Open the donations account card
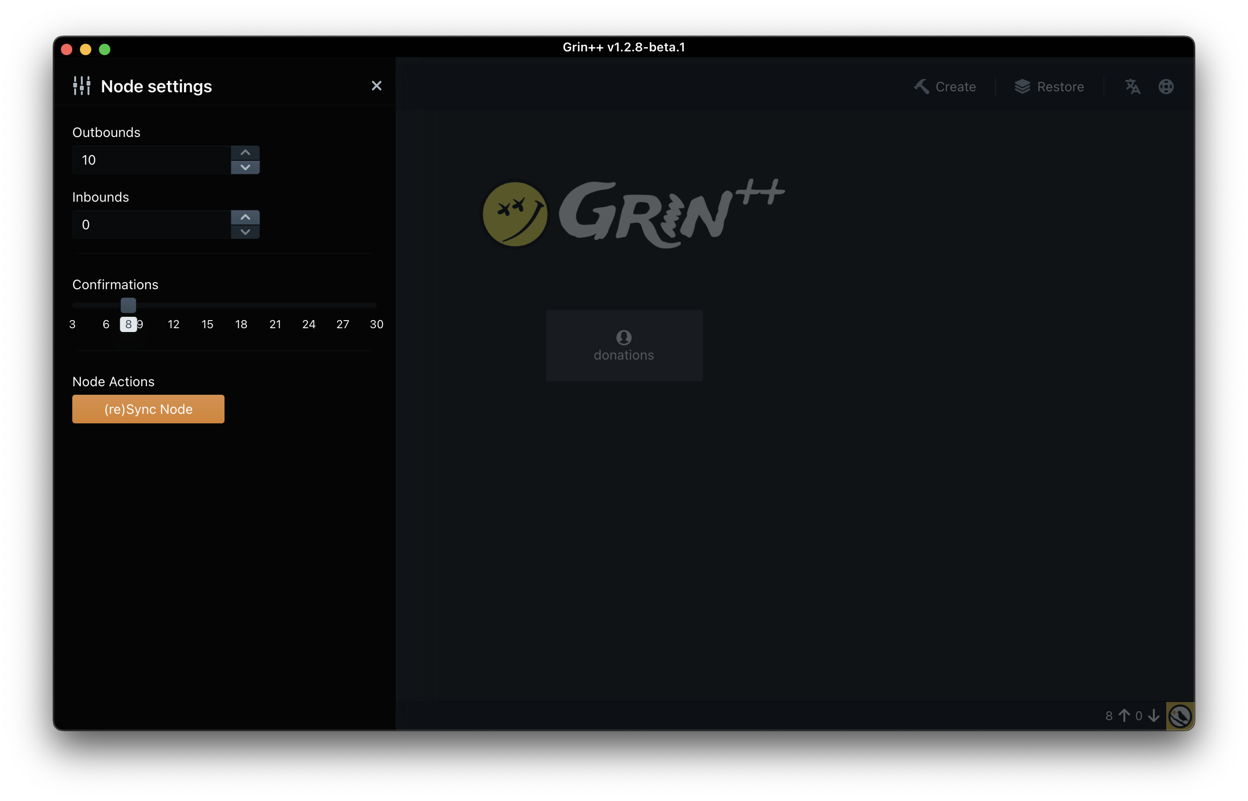Screen dimensions: 1248x801 624,346
